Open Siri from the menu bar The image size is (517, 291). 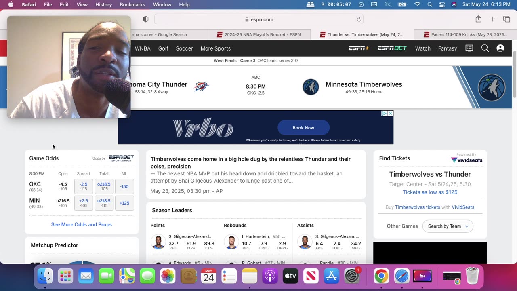[454, 4]
